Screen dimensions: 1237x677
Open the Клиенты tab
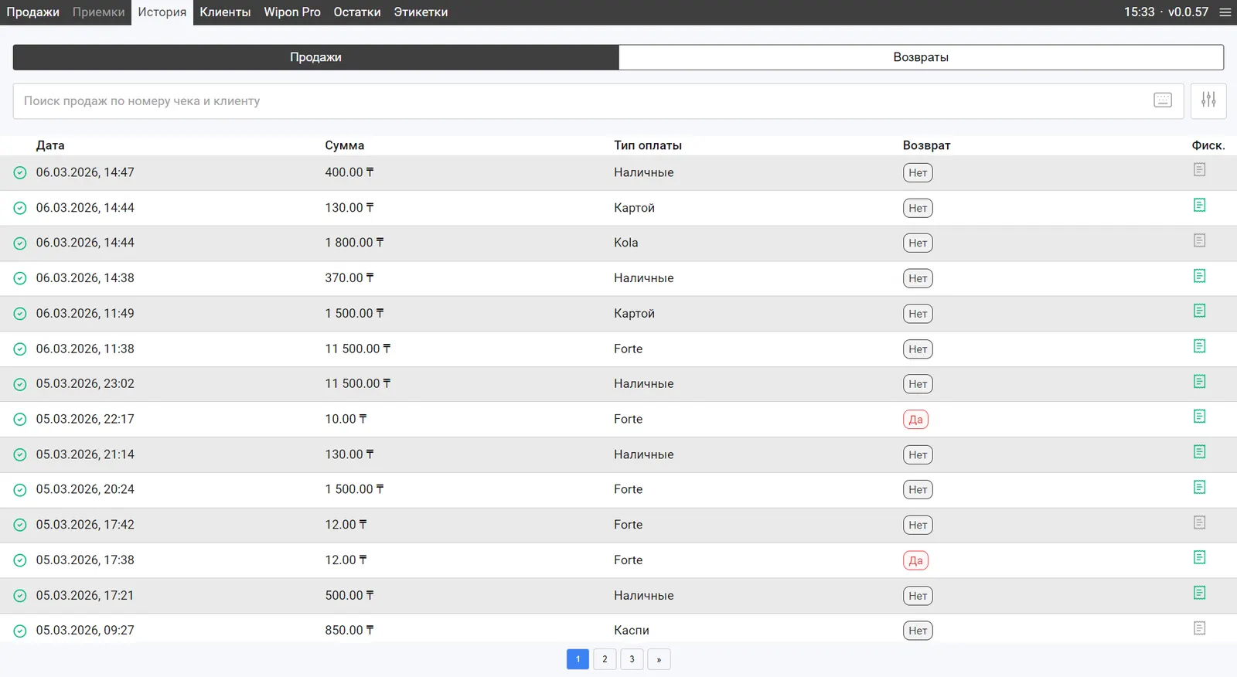[x=225, y=12]
